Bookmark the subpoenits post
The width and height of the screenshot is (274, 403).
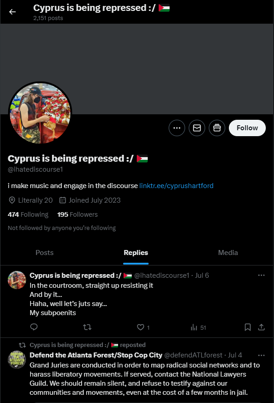tap(248, 327)
